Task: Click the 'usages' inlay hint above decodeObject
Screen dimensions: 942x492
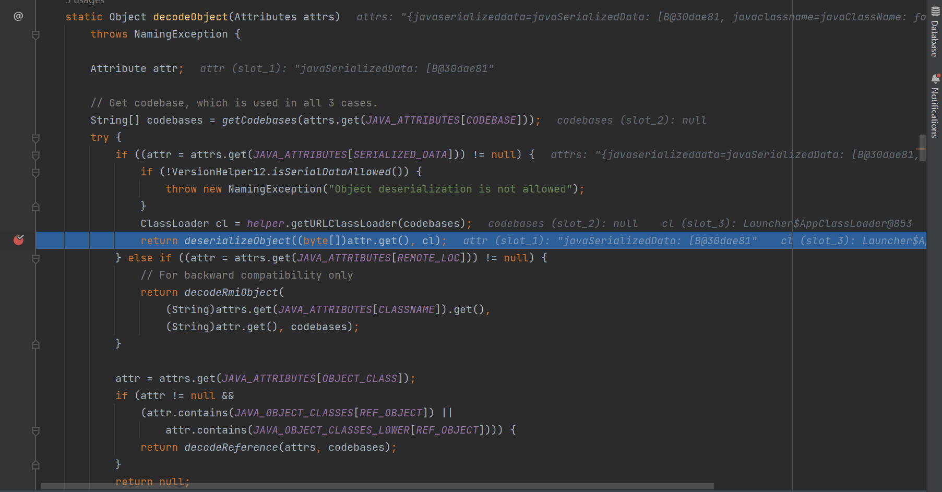Action: coord(85,2)
